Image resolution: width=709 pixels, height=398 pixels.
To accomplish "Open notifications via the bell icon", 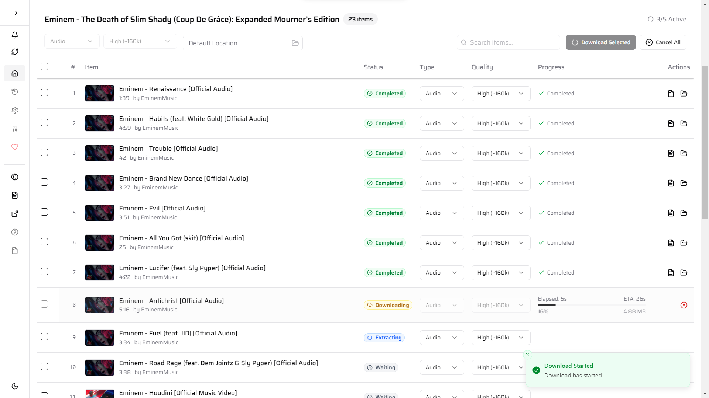I will click(15, 35).
